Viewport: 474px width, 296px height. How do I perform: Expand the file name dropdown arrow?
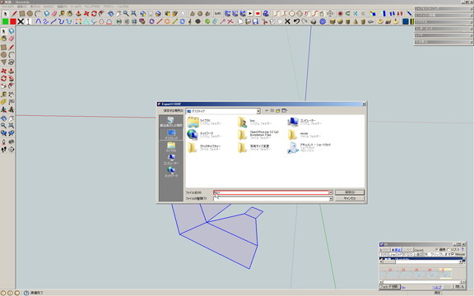331,192
